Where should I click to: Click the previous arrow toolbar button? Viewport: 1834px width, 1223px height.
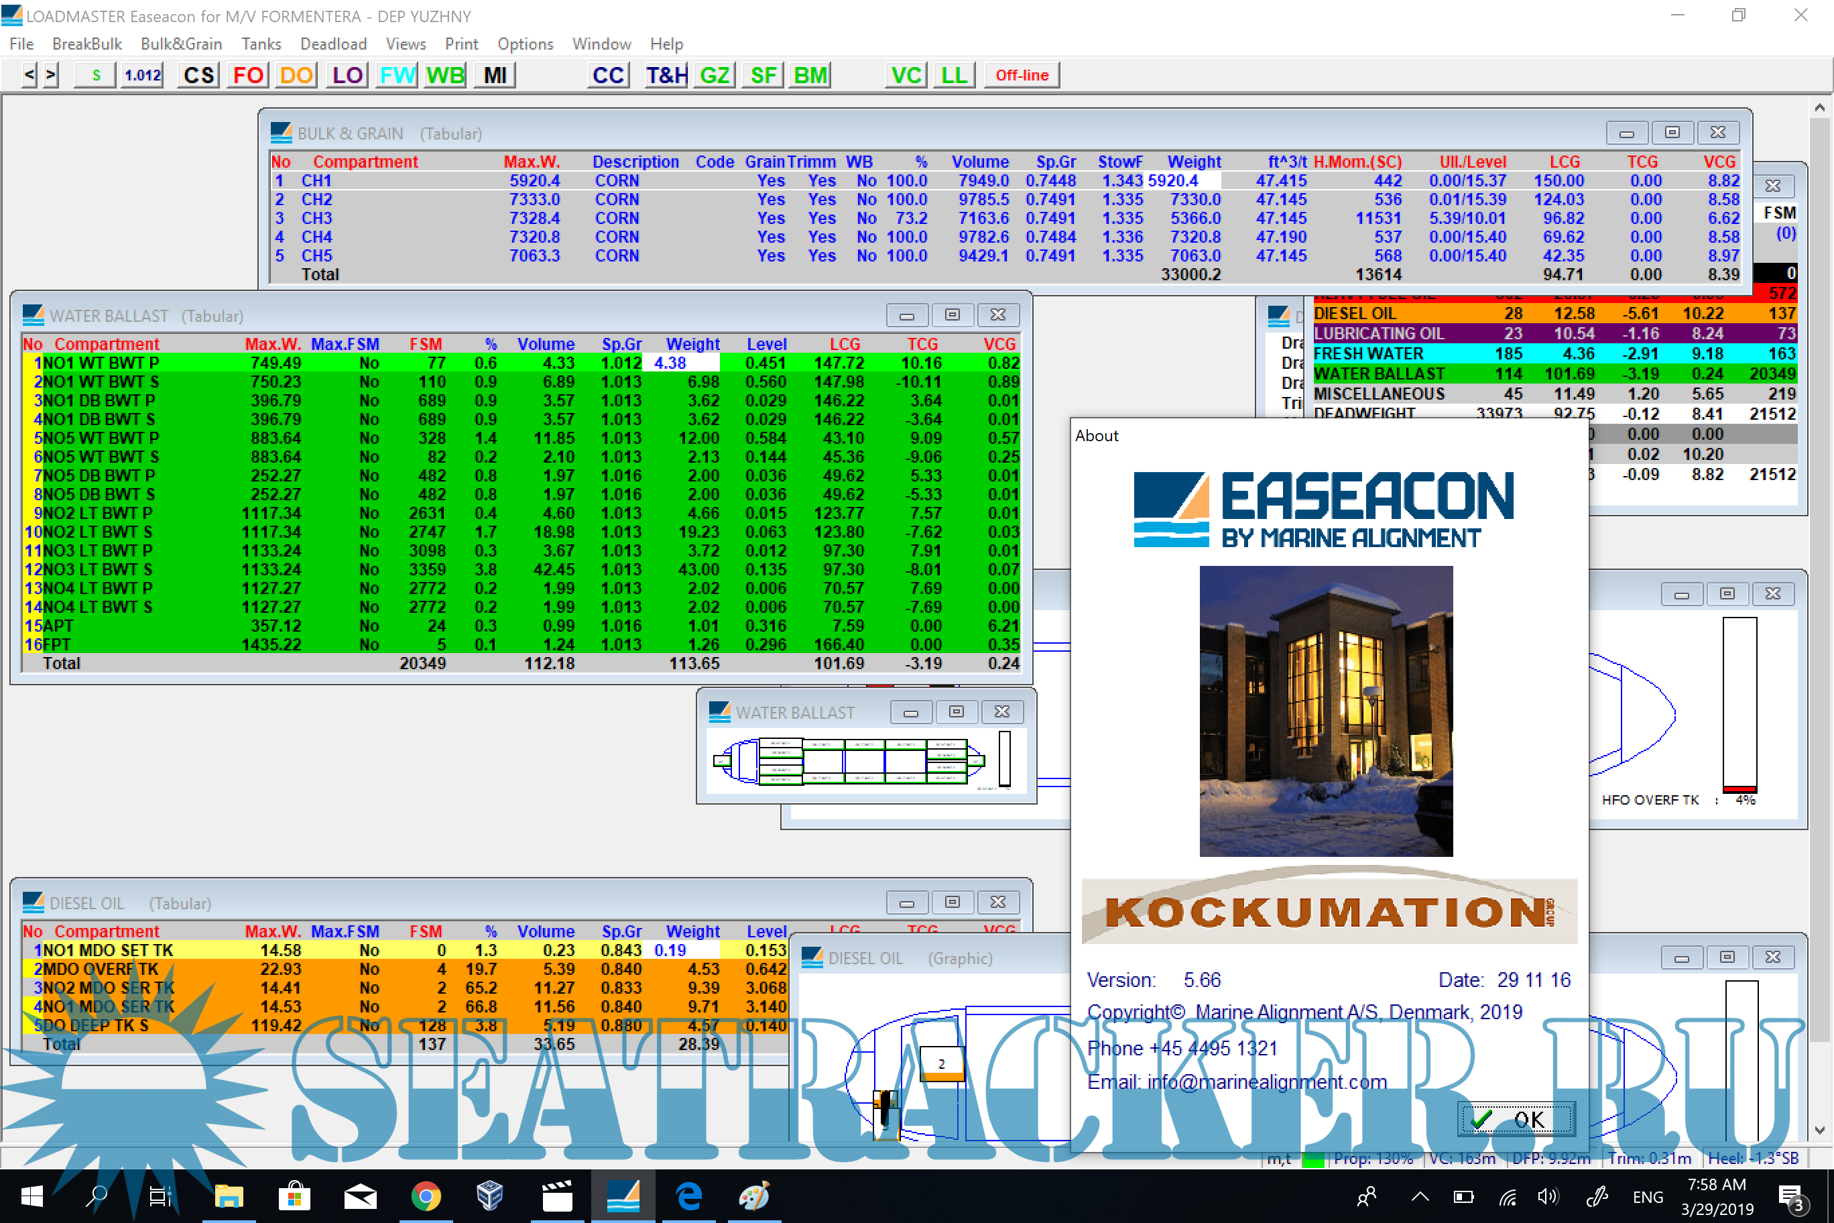pyautogui.click(x=29, y=76)
